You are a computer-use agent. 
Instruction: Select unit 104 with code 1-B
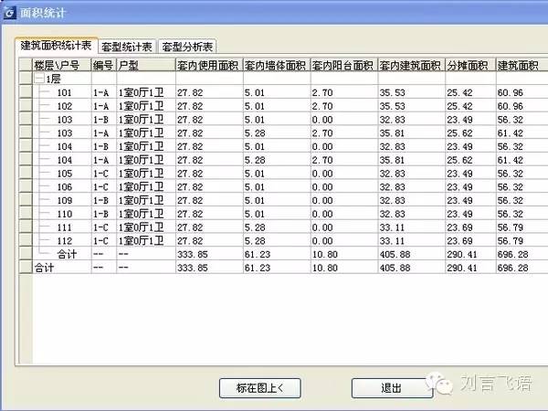[64, 147]
